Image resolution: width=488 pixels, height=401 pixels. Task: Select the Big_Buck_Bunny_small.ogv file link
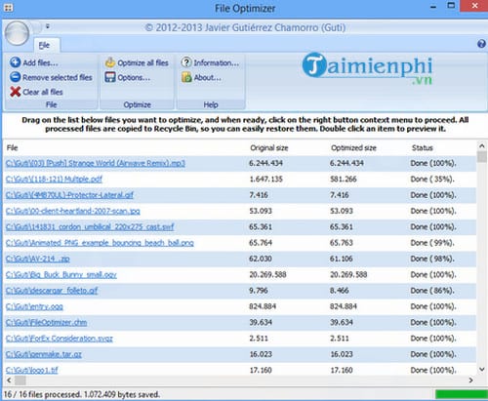coord(61,275)
